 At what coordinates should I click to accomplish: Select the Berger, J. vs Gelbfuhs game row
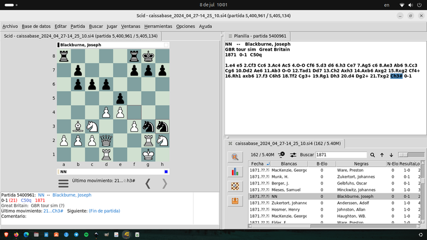click(x=335, y=183)
